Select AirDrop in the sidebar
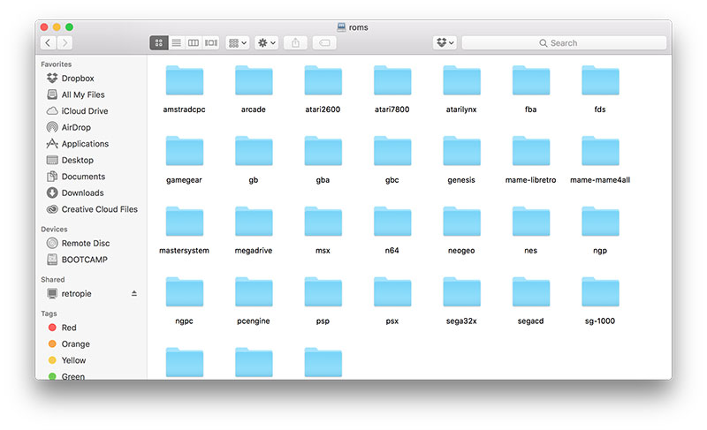This screenshot has height=430, width=707. click(75, 127)
